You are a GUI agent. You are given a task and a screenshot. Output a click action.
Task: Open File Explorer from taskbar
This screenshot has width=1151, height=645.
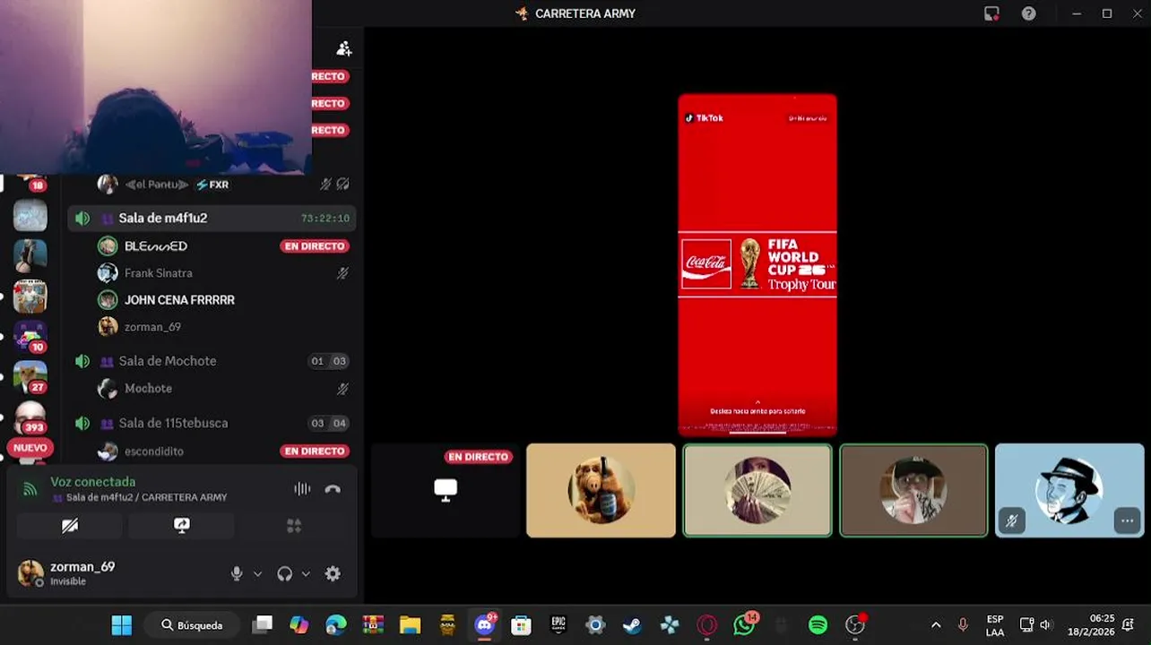[x=410, y=625]
